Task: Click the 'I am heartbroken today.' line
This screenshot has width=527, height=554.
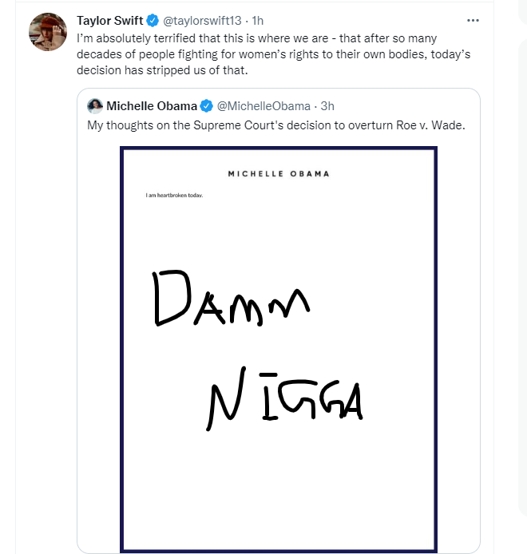Action: coord(174,195)
